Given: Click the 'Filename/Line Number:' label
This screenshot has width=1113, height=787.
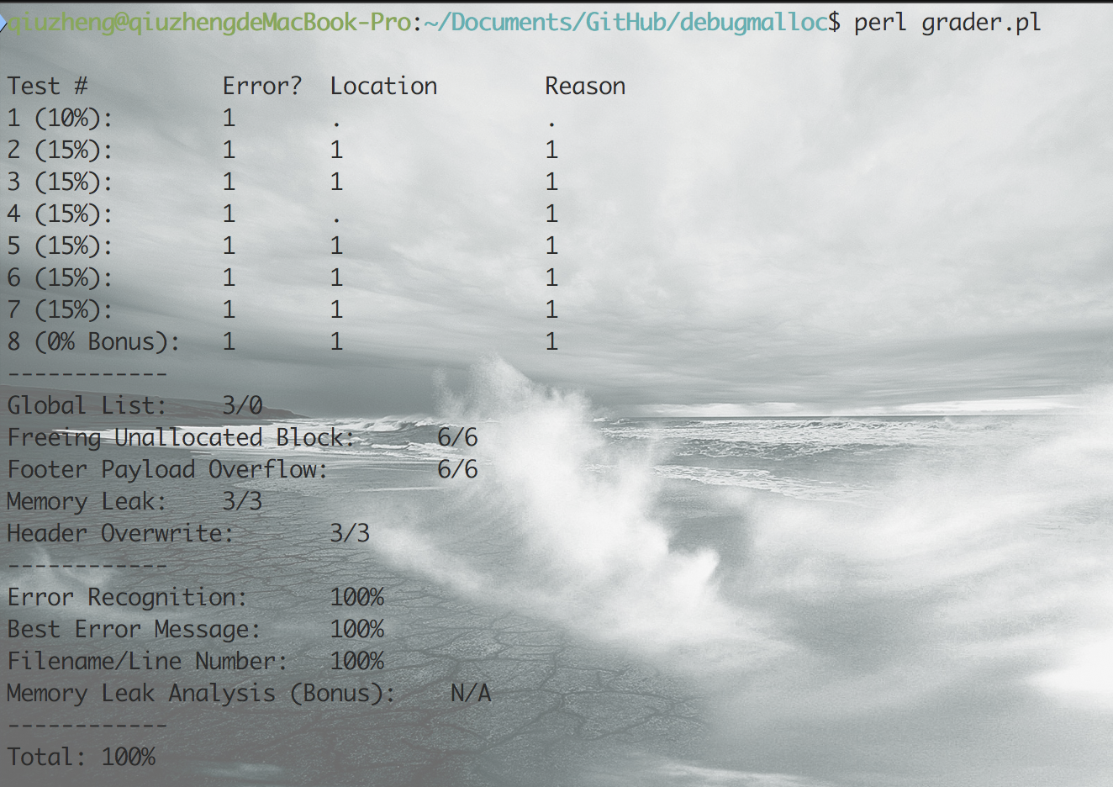Looking at the screenshot, I should point(148,661).
